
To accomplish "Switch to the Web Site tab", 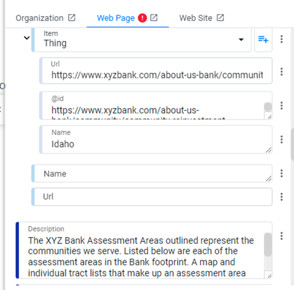I will point(196,18).
